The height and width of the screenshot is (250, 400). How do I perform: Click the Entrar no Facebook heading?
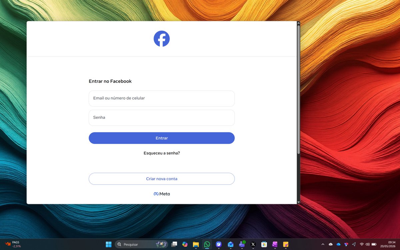(110, 81)
